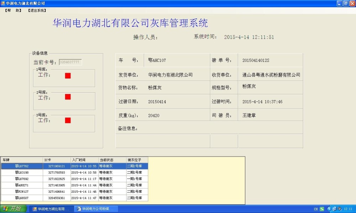Click the 车牌 column header

(21, 160)
